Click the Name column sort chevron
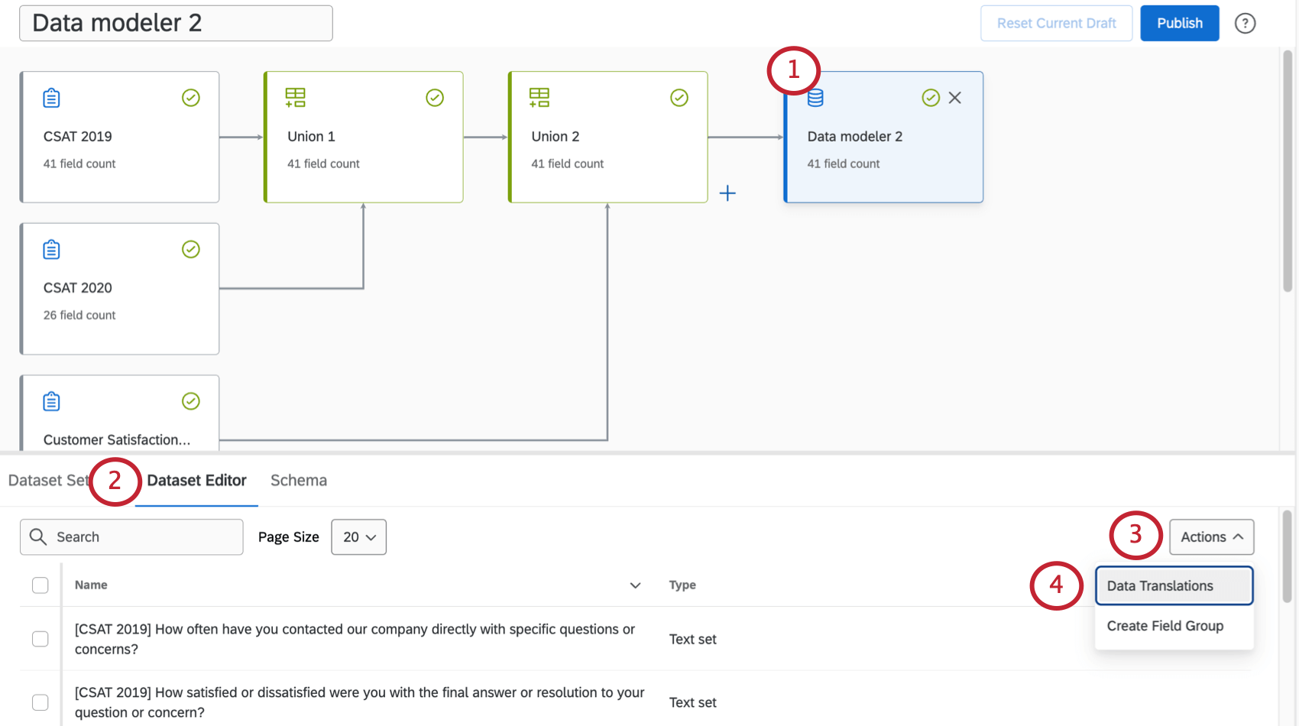1299x726 pixels. (634, 585)
